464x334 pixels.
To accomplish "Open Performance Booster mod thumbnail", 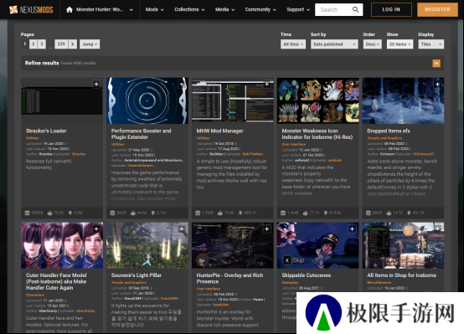I will point(147,100).
